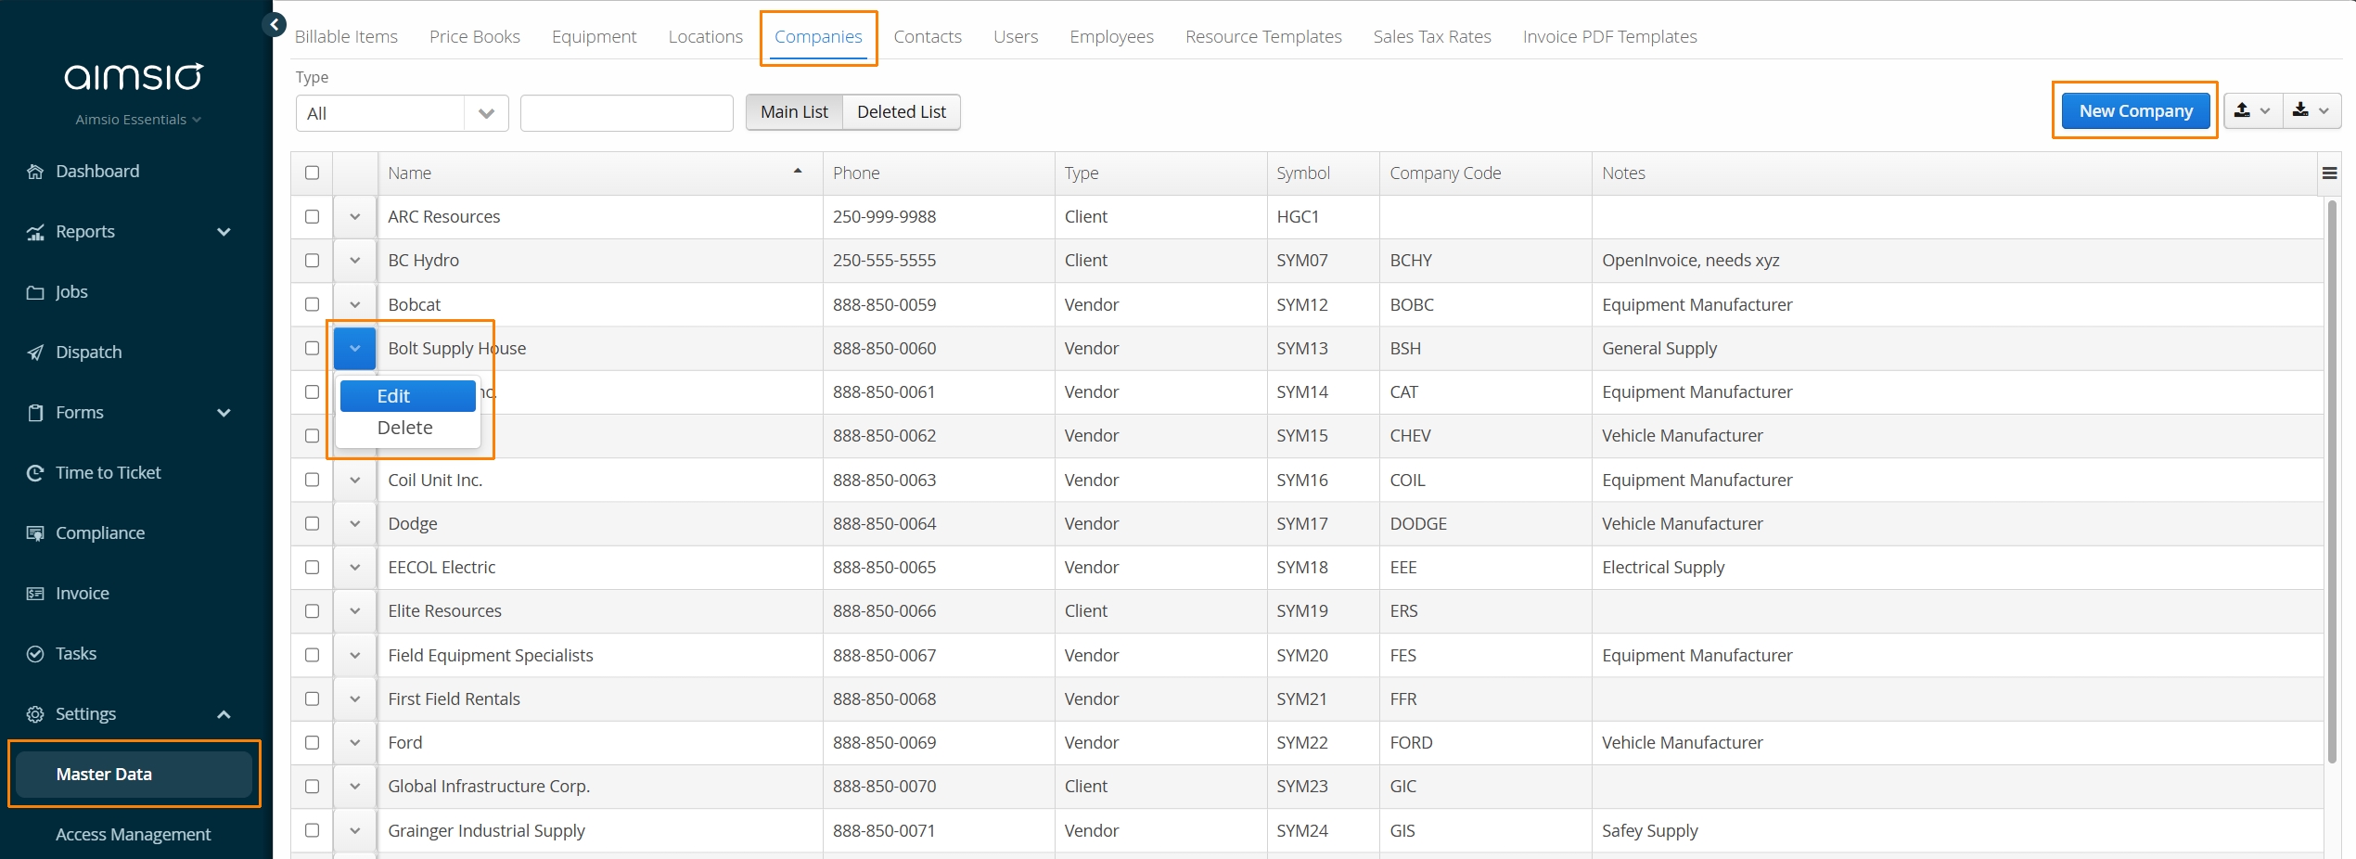This screenshot has height=859, width=2356.
Task: Expand the Reports sidebar menu
Action: (224, 232)
